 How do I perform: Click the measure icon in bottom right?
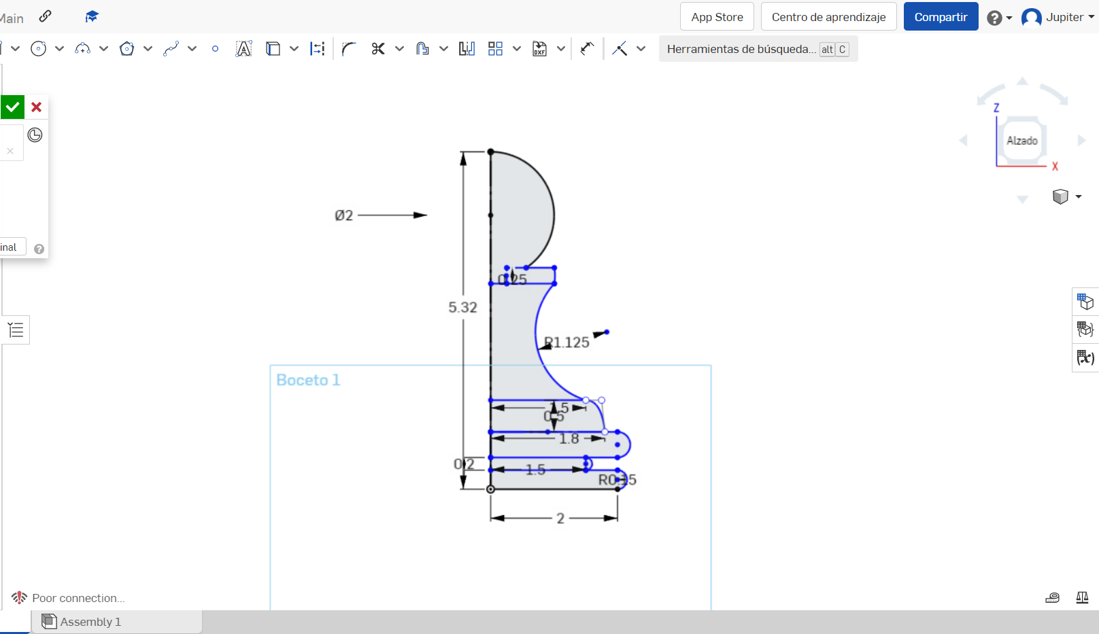[x=1053, y=598]
